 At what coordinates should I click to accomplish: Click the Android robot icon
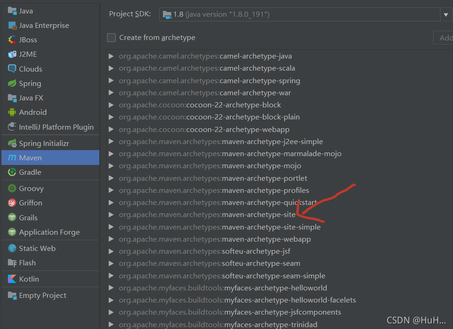pyautogui.click(x=12, y=112)
